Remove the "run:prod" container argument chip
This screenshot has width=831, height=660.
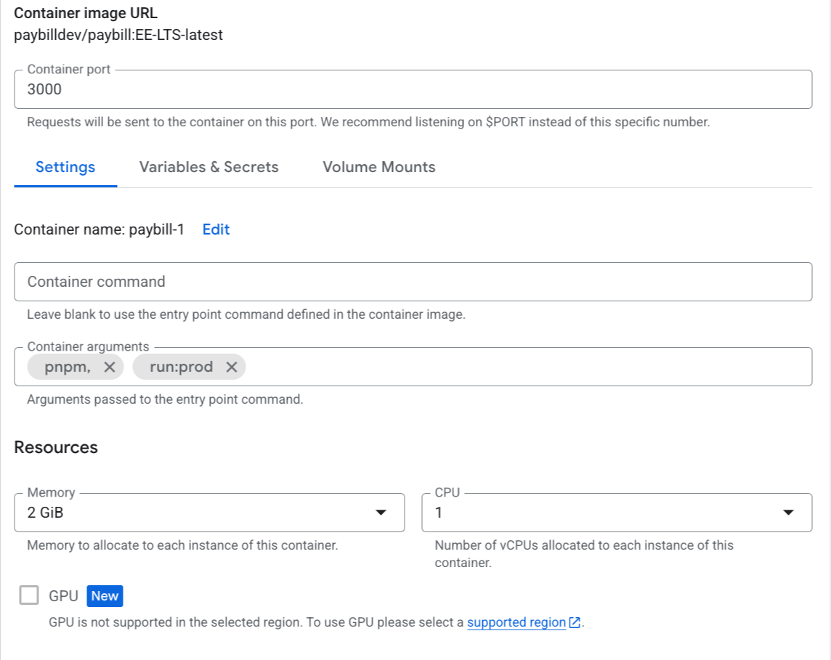231,367
